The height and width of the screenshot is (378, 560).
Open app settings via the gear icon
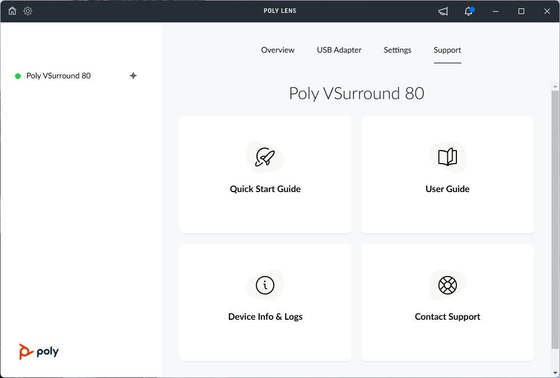tap(28, 11)
